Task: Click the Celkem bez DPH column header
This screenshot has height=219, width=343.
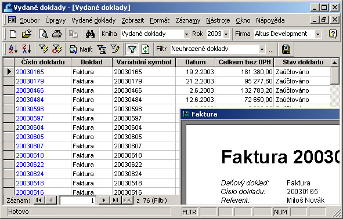Action: (244, 62)
